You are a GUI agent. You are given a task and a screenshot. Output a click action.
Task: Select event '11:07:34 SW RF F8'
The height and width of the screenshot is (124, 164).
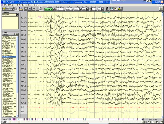click(x=9, y=73)
